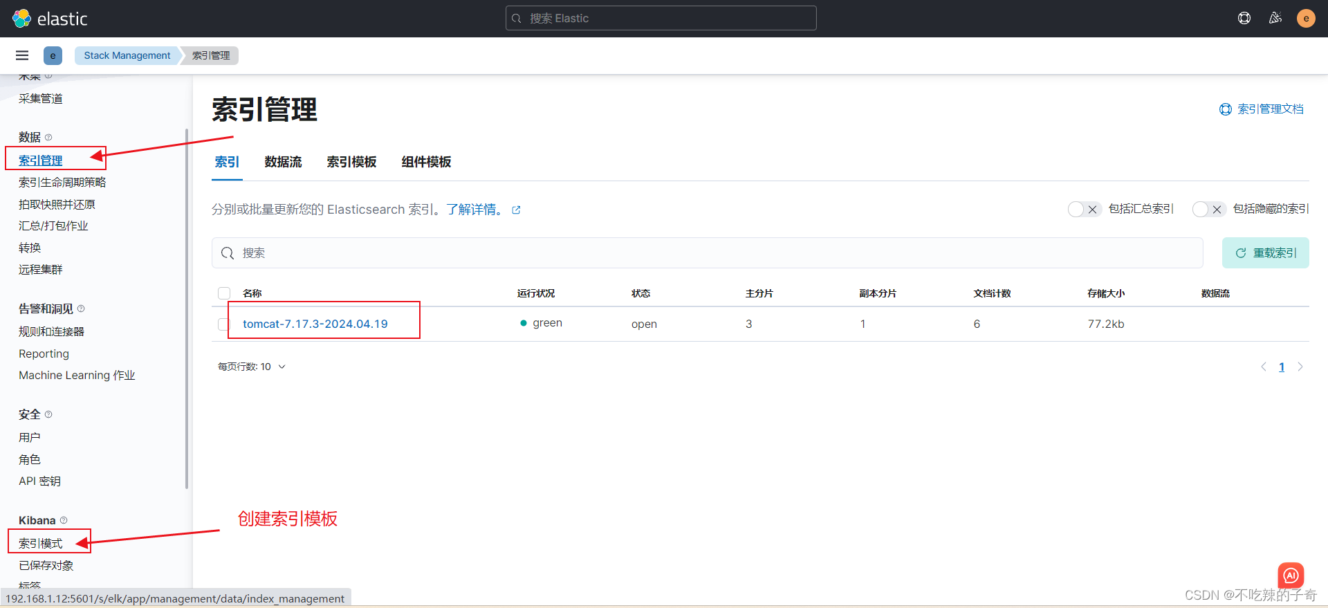1328x608 pixels.
Task: Sort by the 名称 column header
Action: [252, 293]
